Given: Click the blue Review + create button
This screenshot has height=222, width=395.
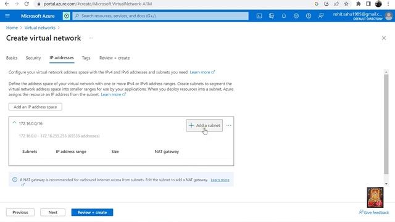Looking at the screenshot, I should [x=92, y=212].
